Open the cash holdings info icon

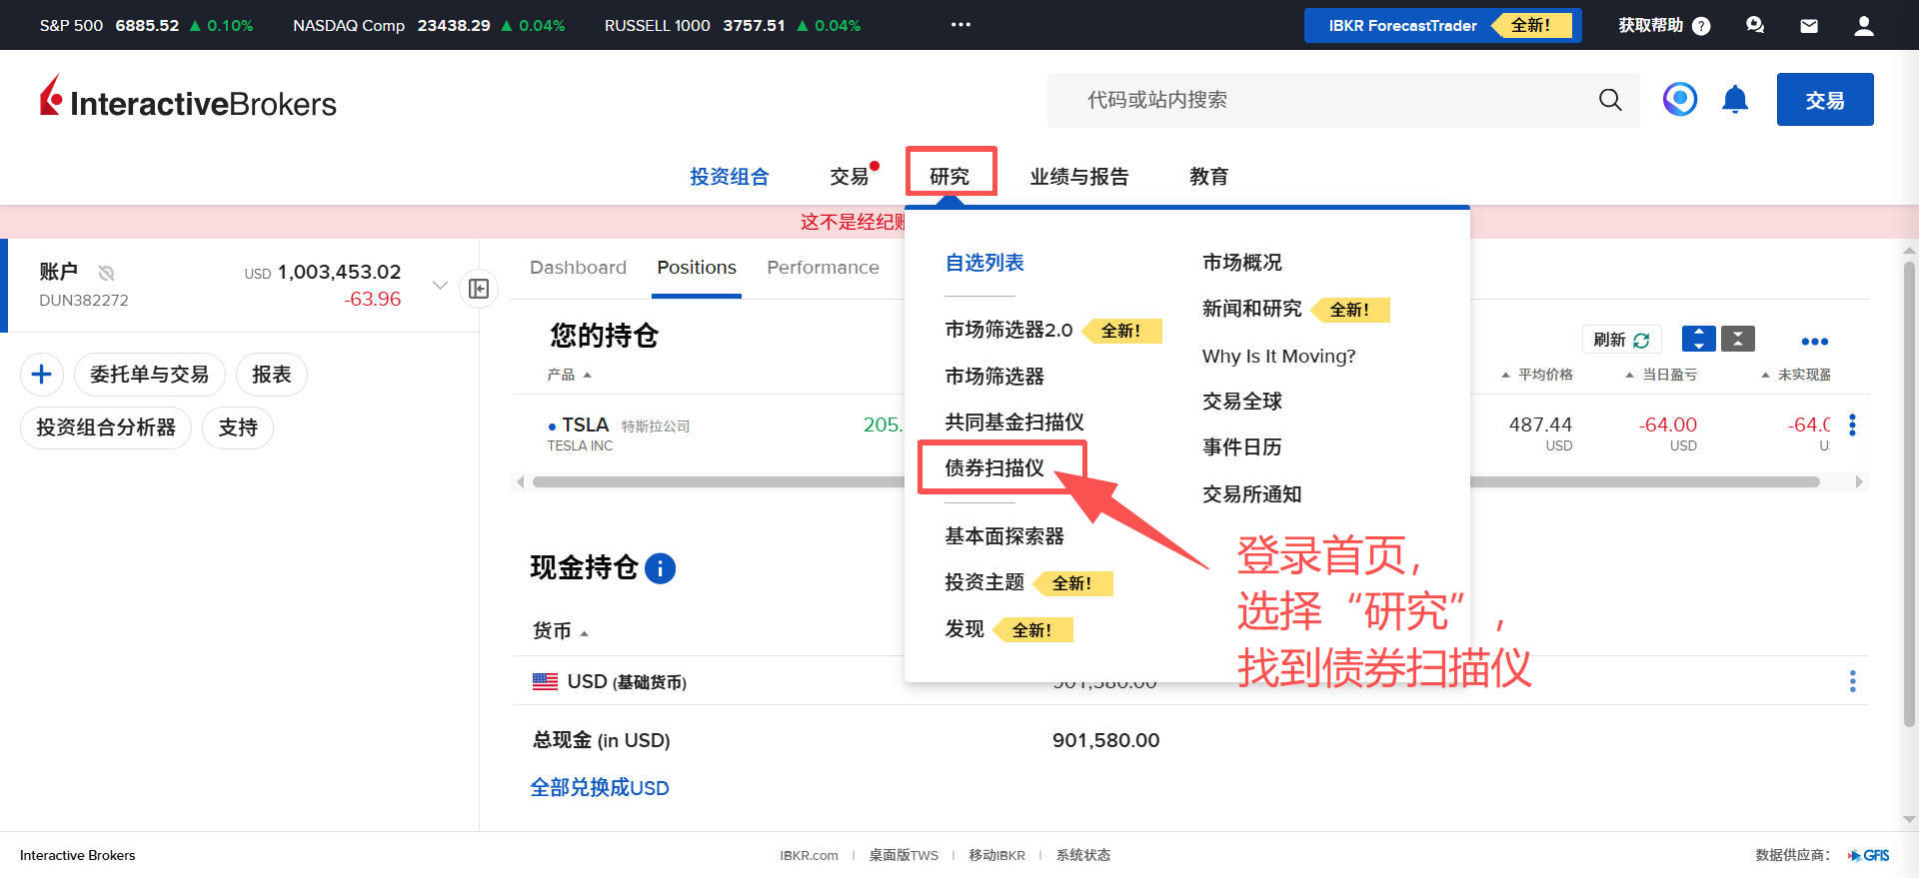tap(661, 568)
